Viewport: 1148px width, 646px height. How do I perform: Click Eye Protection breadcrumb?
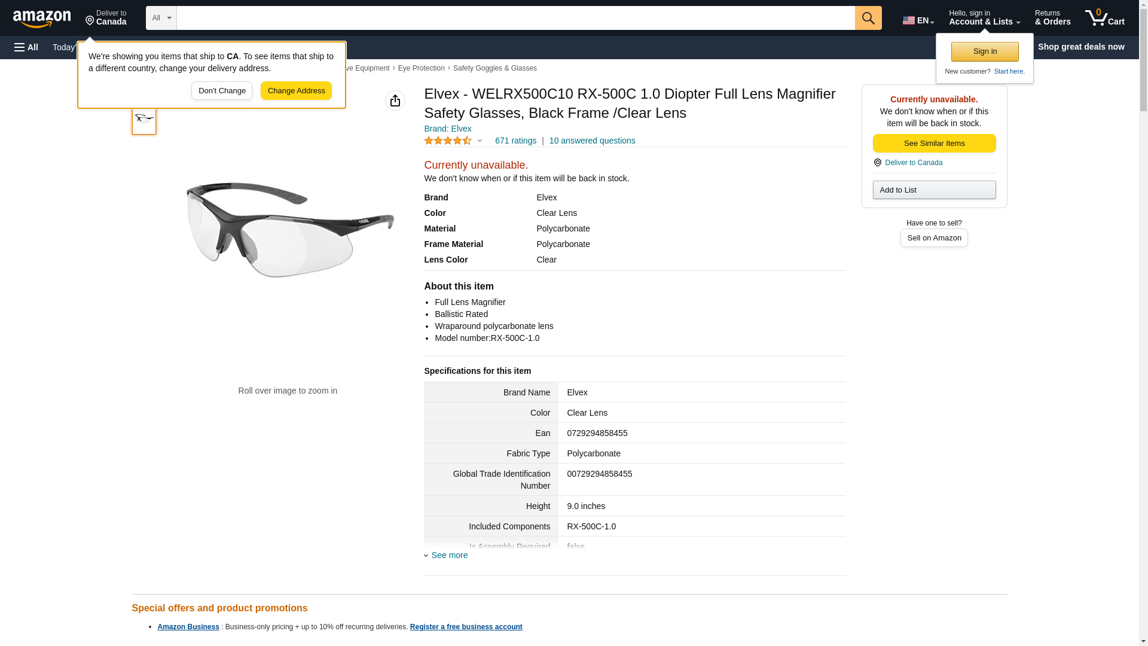(421, 68)
